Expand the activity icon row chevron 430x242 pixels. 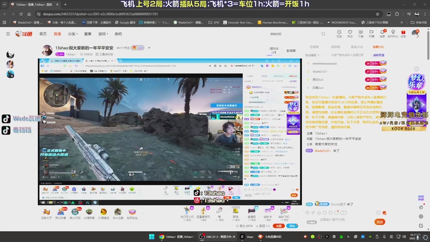(143, 213)
